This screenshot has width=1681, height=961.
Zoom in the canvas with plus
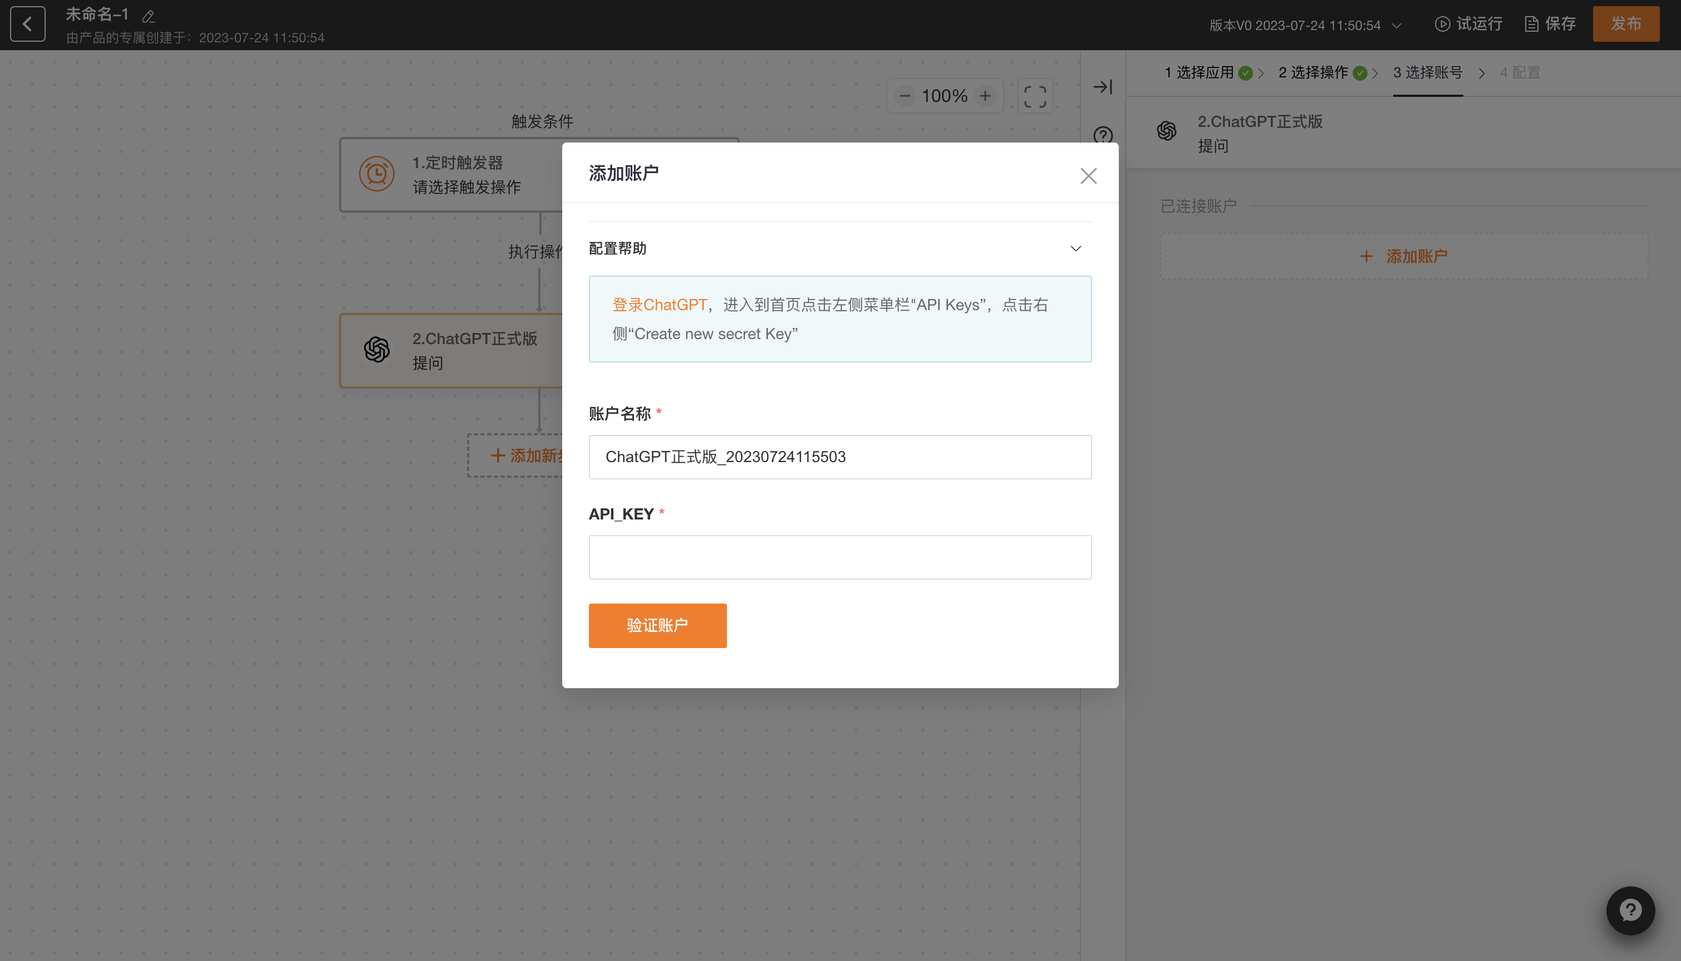(x=985, y=96)
